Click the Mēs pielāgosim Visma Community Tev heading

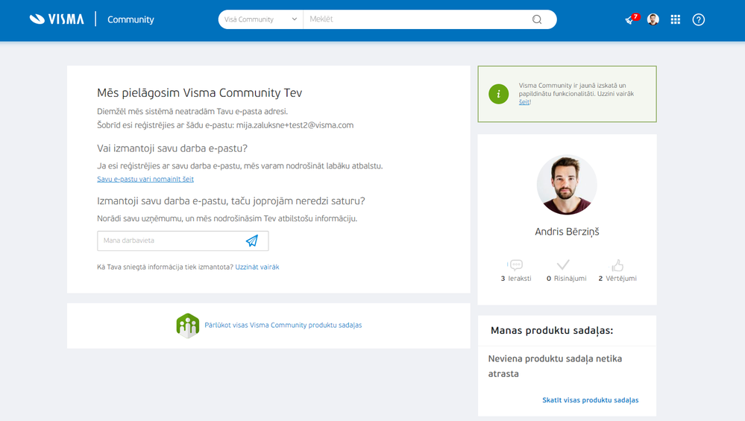point(200,93)
